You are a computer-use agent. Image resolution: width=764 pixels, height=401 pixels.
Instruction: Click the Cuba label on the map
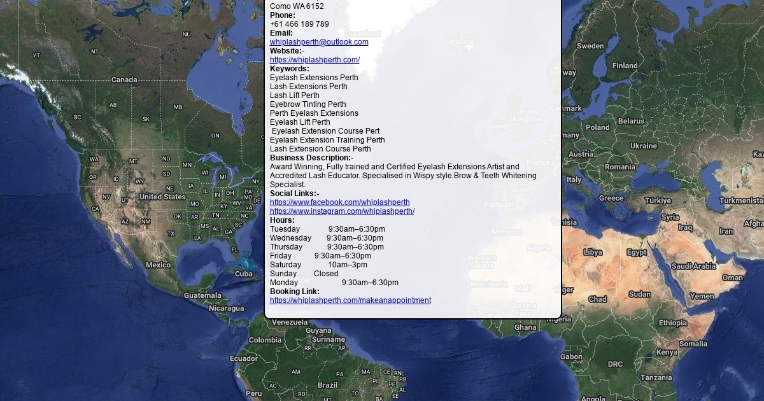[243, 274]
